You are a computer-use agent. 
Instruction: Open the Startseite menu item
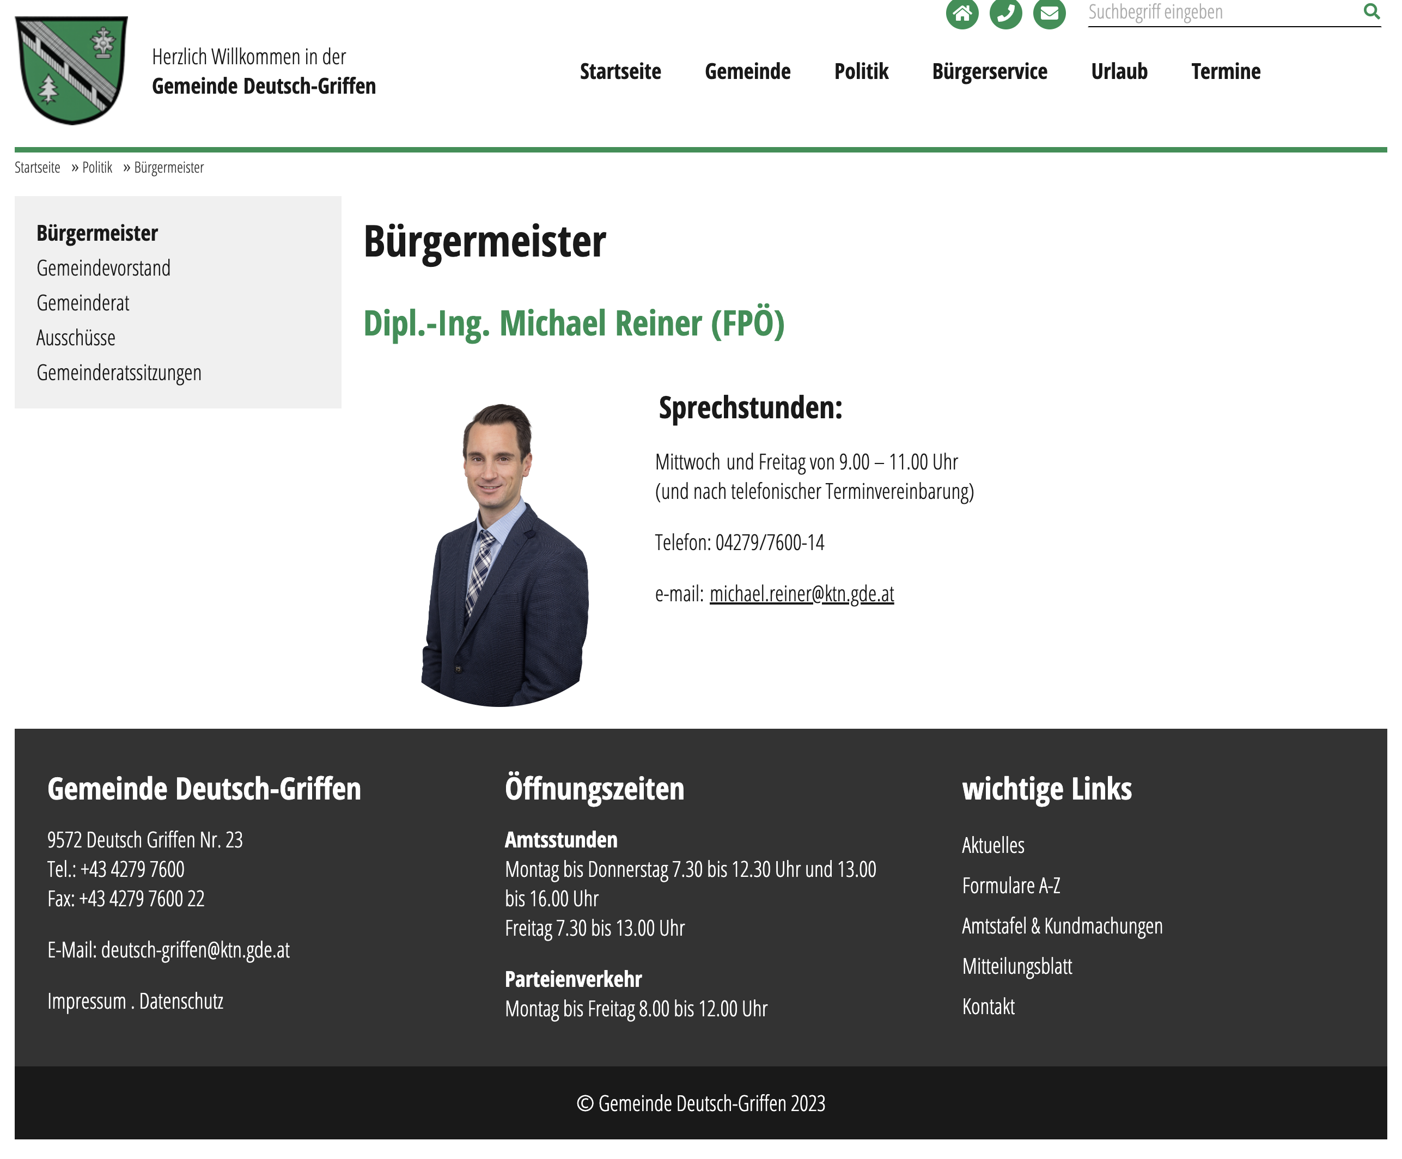point(620,71)
